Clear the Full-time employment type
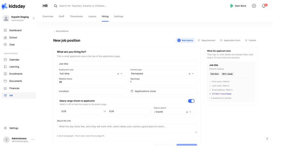The width and height of the screenshot is (304, 163). (118, 74)
